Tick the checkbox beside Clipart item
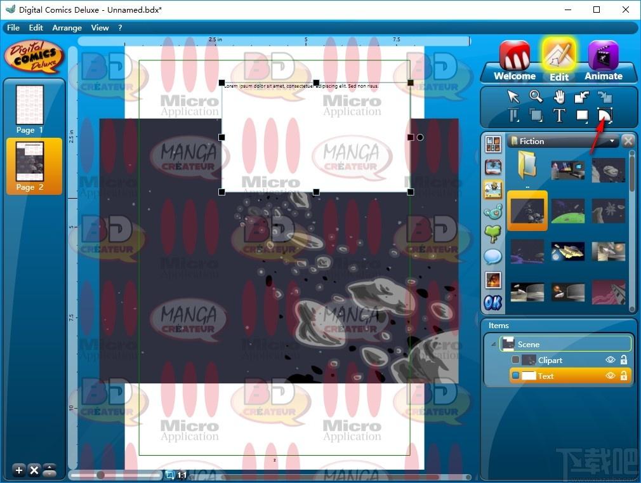The image size is (641, 483). [515, 360]
